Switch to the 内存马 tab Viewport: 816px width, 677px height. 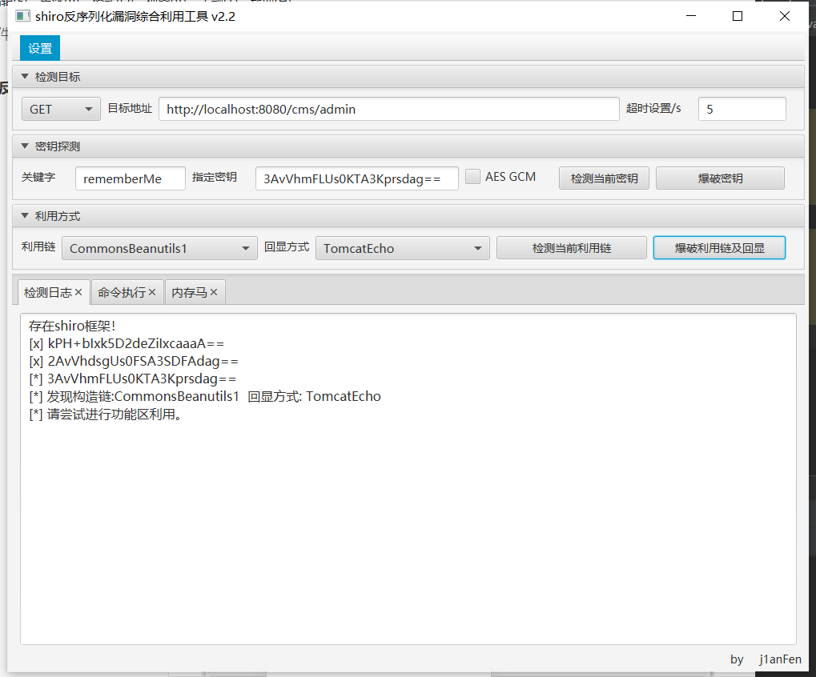(189, 292)
